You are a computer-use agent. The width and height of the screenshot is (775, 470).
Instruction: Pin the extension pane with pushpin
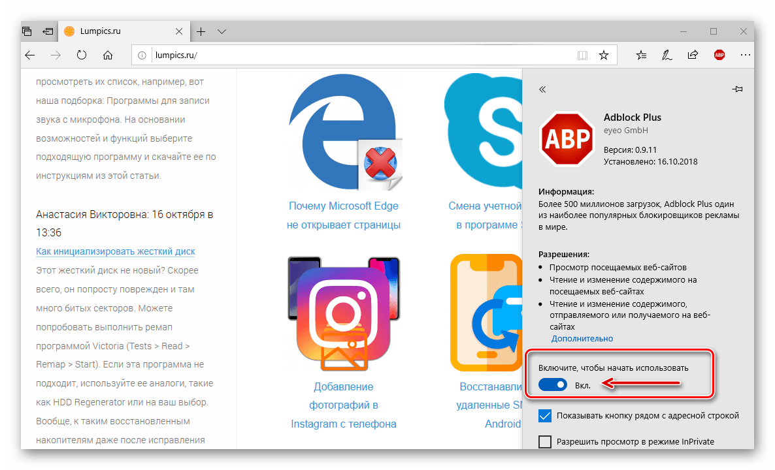coord(737,89)
